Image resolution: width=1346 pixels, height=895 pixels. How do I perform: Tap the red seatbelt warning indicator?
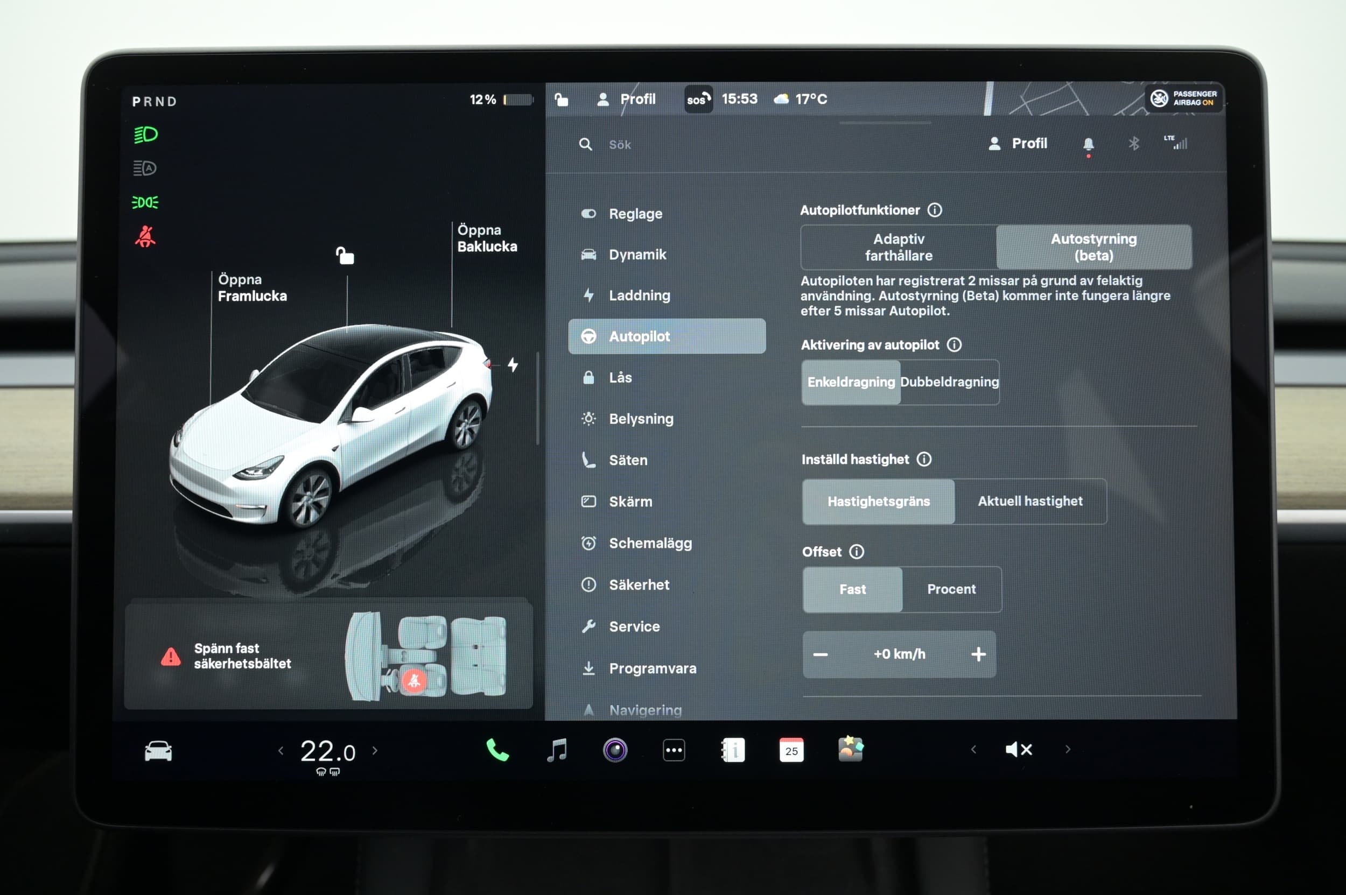pyautogui.click(x=145, y=236)
